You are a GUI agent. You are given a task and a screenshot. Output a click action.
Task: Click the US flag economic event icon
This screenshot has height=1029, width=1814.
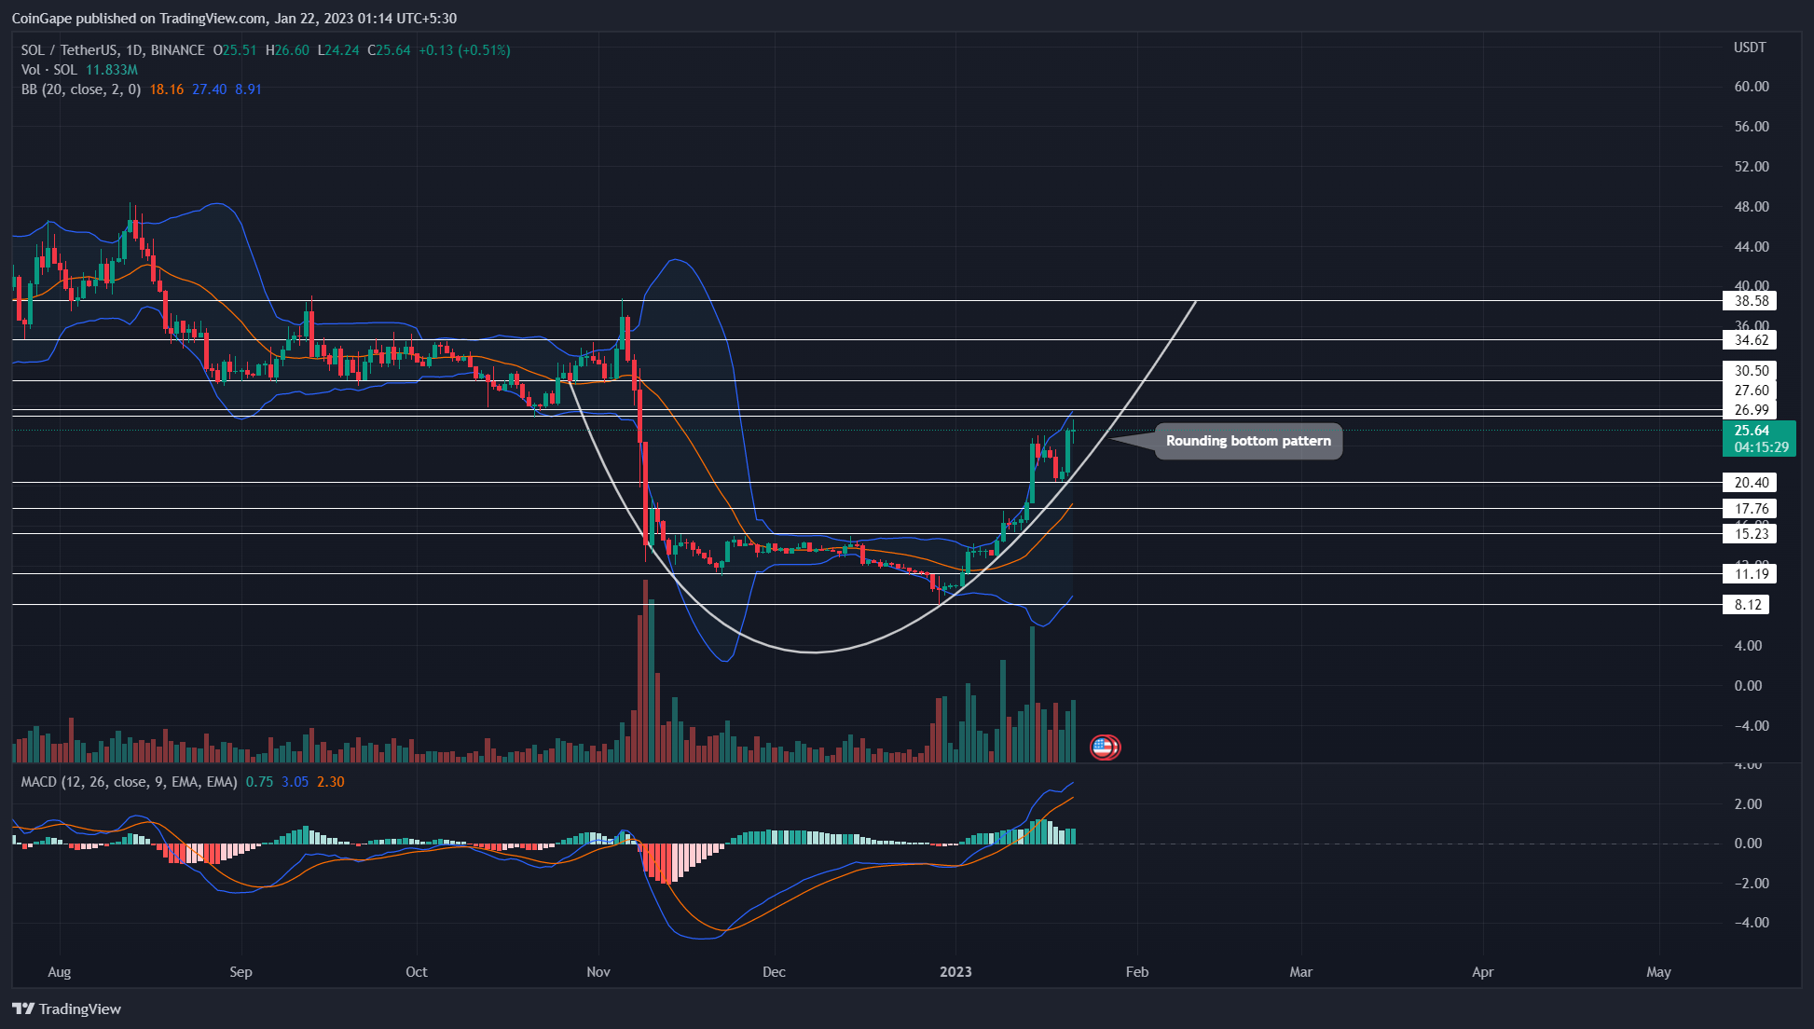[1105, 747]
